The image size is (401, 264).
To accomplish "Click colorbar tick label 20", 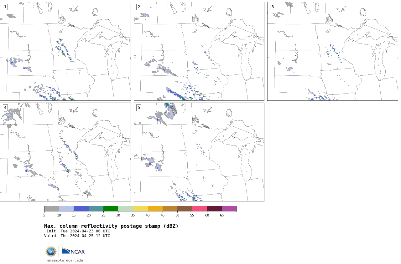I will (89, 215).
